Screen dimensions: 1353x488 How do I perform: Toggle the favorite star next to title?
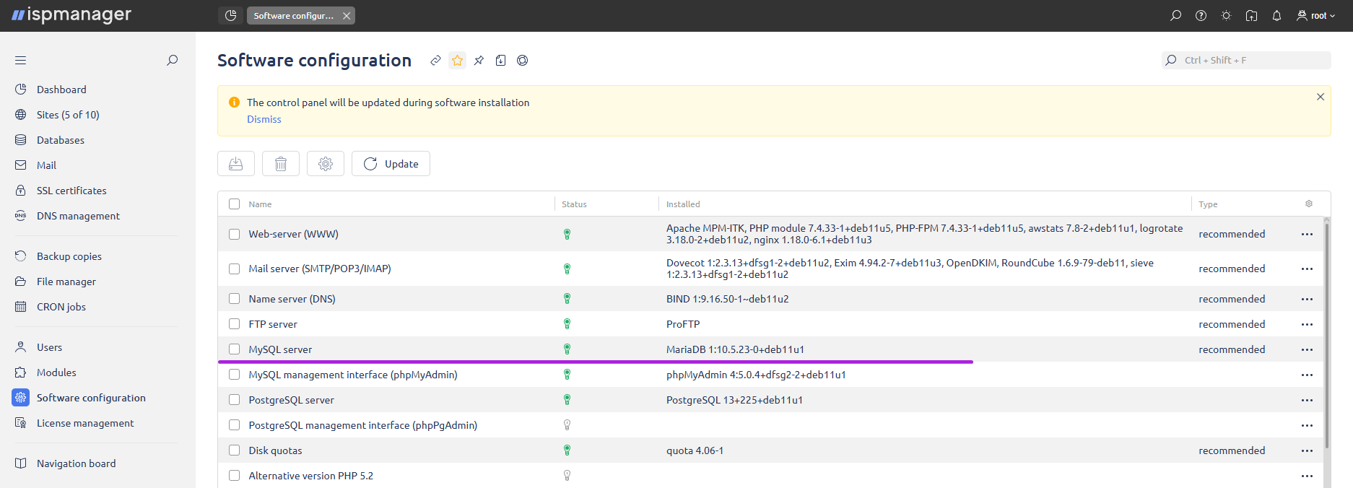point(457,61)
